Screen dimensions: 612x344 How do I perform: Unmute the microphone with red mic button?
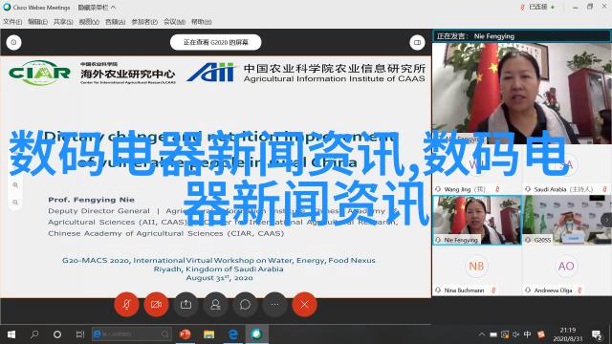pos(126,304)
